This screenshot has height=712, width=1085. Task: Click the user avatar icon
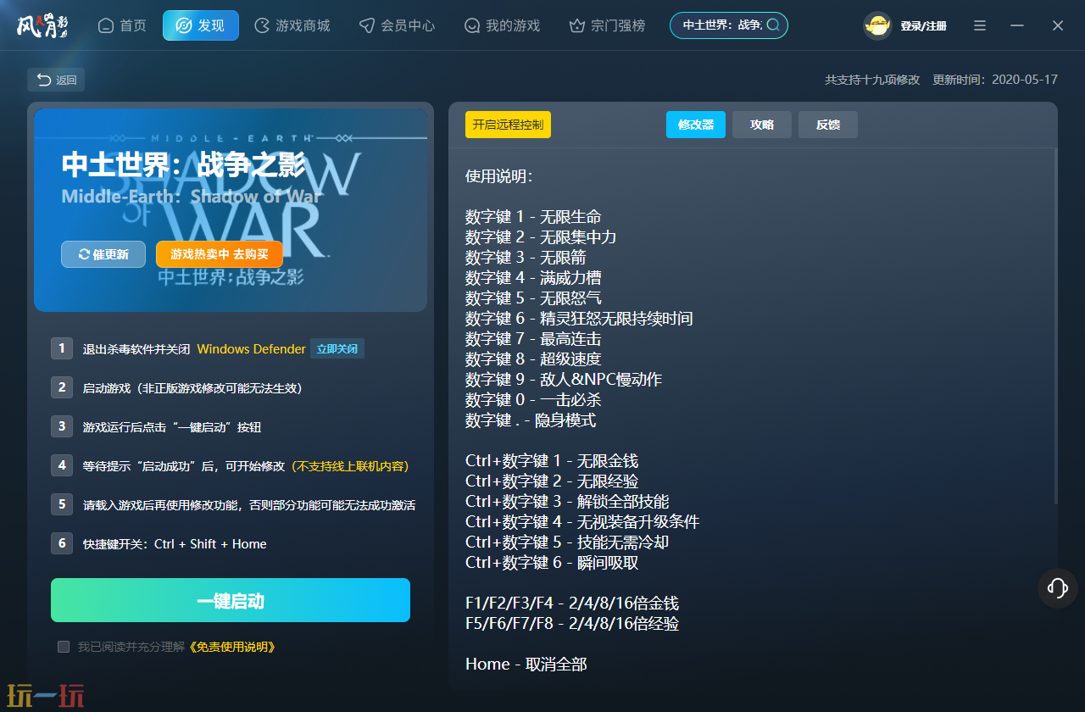pos(878,26)
